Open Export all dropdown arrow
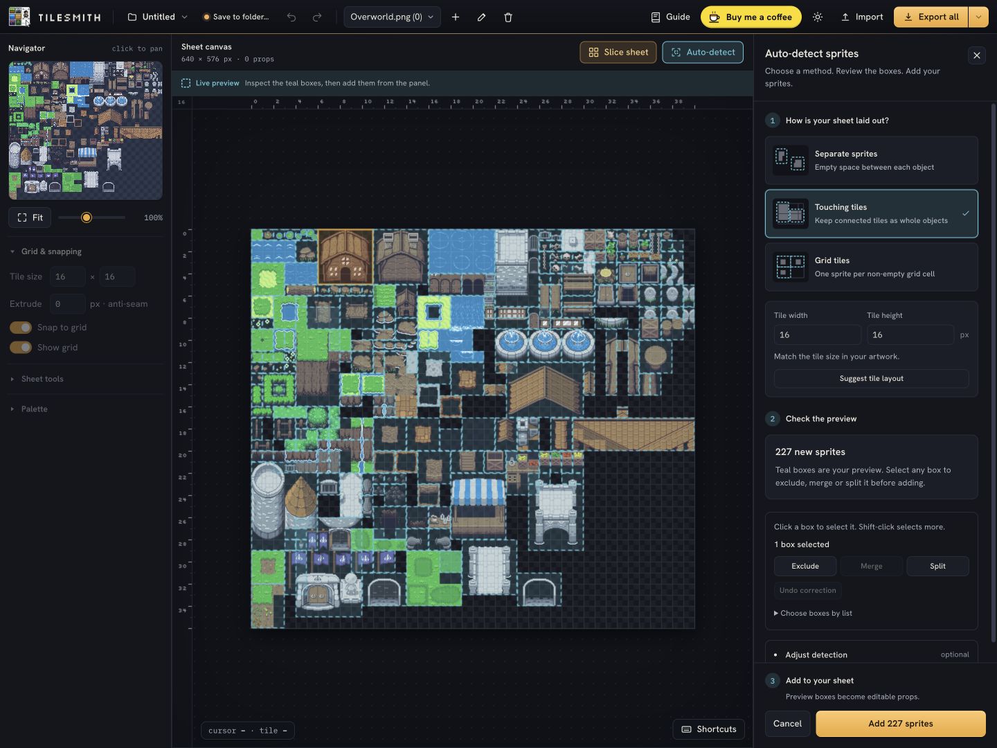 click(978, 17)
